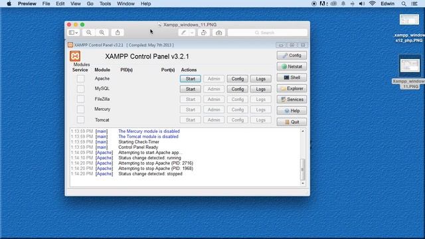Open the Apple menu icon
Viewport: 425px width, 239px height.
coord(9,3)
